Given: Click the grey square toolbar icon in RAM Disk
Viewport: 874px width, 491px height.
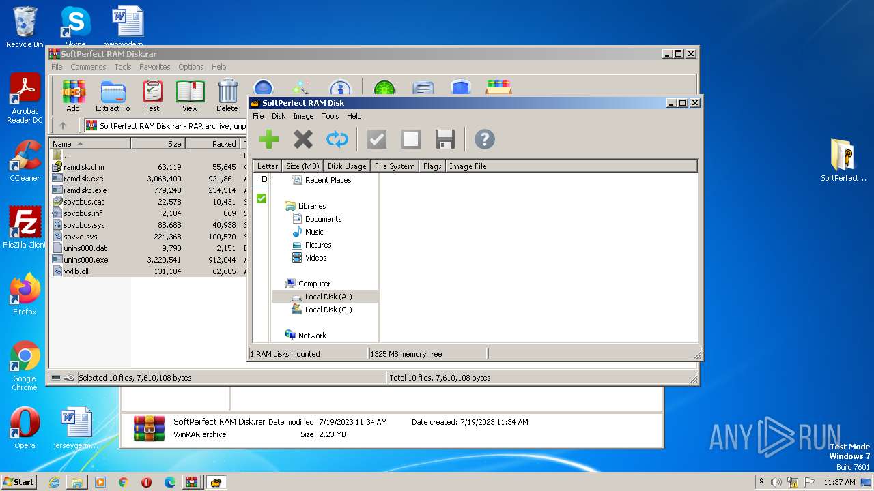Looking at the screenshot, I should point(411,139).
